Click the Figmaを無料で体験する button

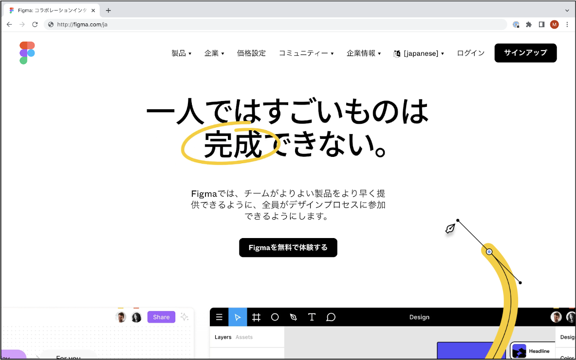pos(288,247)
